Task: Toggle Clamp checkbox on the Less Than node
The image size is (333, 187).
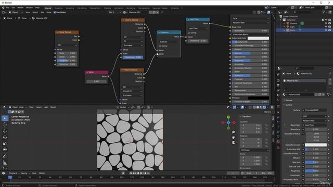Action: tap(189, 33)
